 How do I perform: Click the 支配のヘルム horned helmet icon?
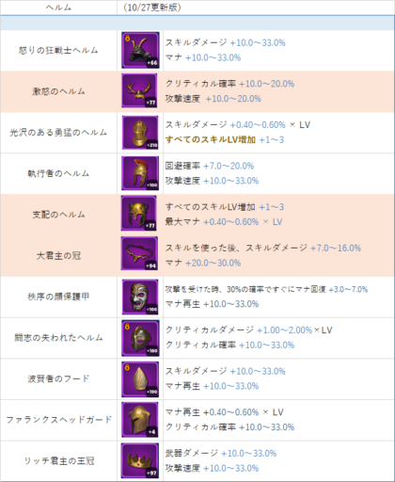(139, 214)
